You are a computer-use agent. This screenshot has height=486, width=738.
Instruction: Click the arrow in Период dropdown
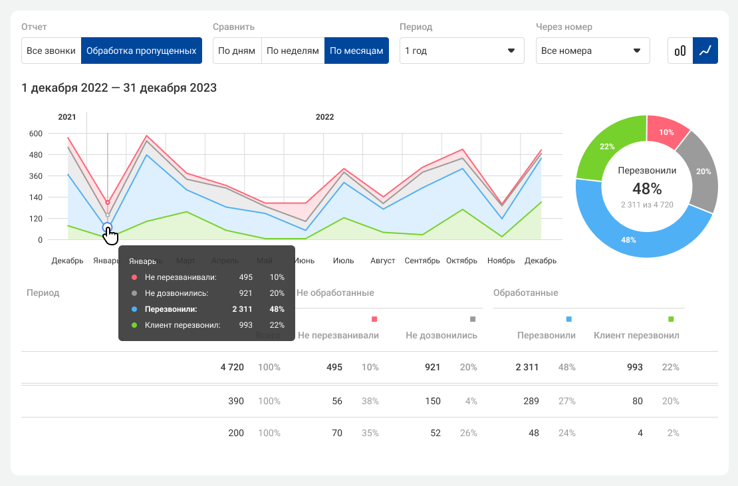(x=511, y=51)
